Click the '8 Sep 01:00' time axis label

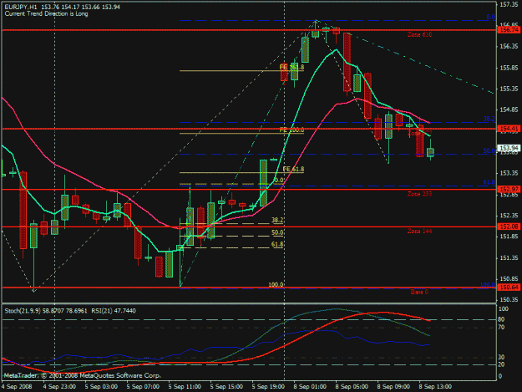(x=310, y=387)
